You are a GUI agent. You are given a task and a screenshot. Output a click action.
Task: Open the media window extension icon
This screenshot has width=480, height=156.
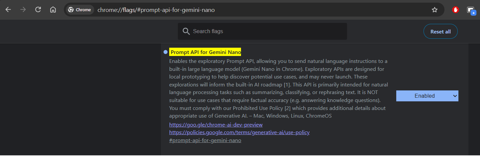coord(471,10)
